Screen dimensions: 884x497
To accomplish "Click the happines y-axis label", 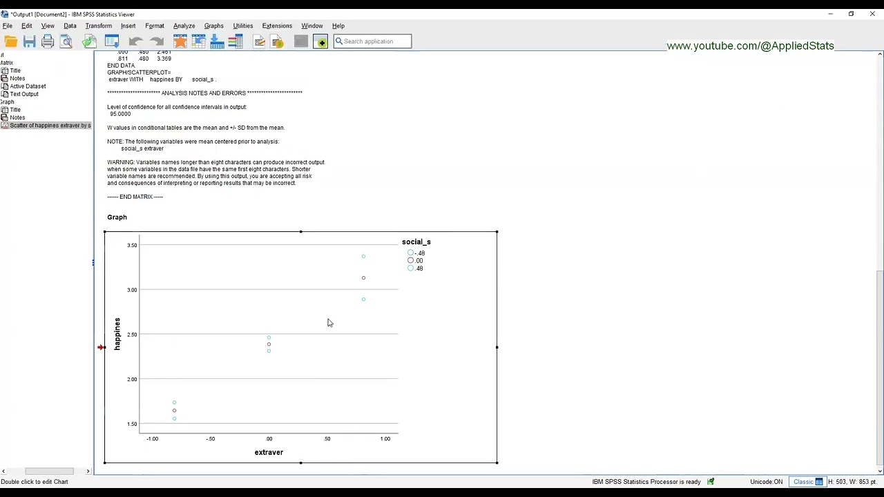I will pos(117,334).
